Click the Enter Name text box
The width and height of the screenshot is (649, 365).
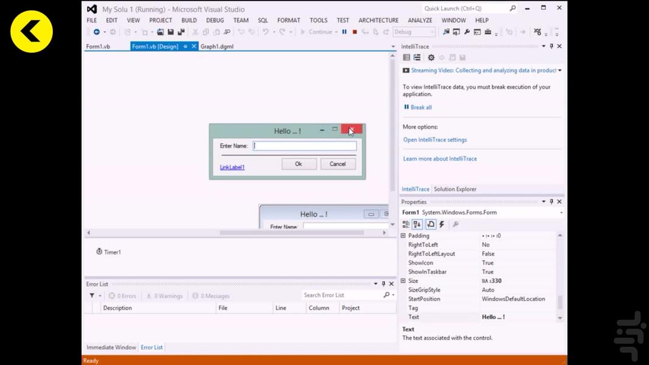305,146
